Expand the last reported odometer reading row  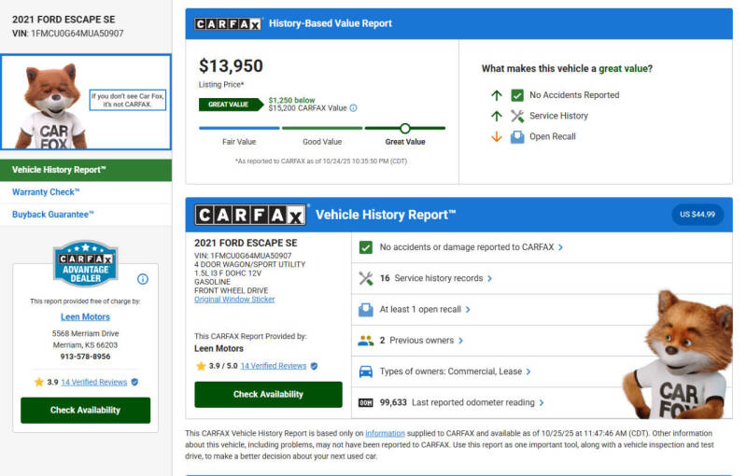pos(477,402)
